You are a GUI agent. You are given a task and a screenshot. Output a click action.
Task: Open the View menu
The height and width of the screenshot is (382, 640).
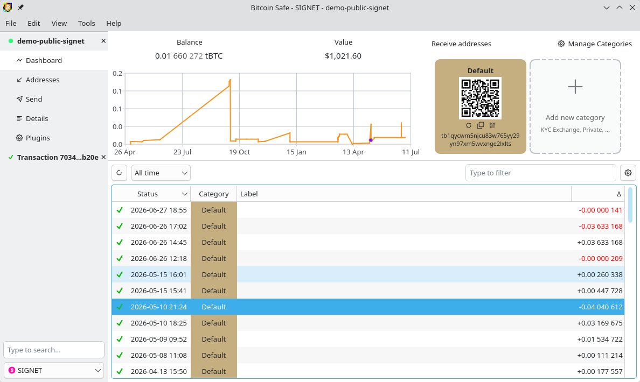coord(59,23)
